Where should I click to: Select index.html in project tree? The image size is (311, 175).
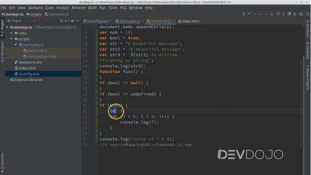[x=25, y=68]
